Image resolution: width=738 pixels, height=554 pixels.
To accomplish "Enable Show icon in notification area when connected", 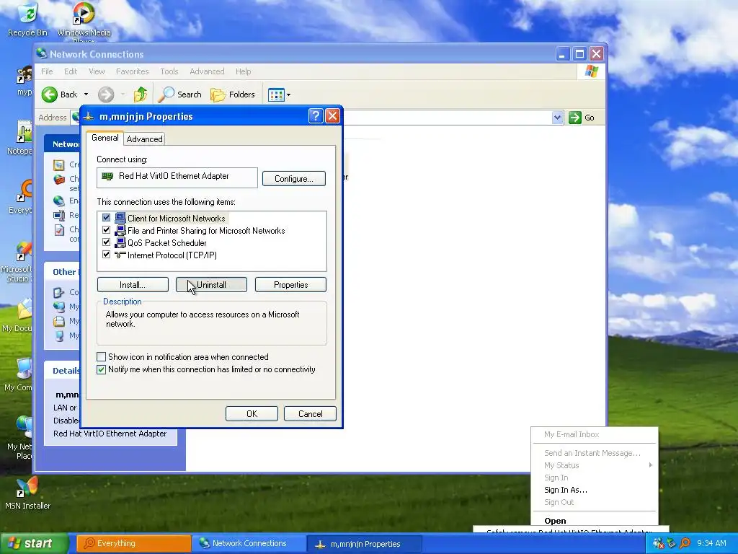I will click(x=101, y=356).
